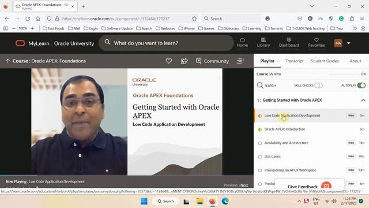Click the taskbar Search box
The height and width of the screenshot is (208, 369).
tap(165, 201)
